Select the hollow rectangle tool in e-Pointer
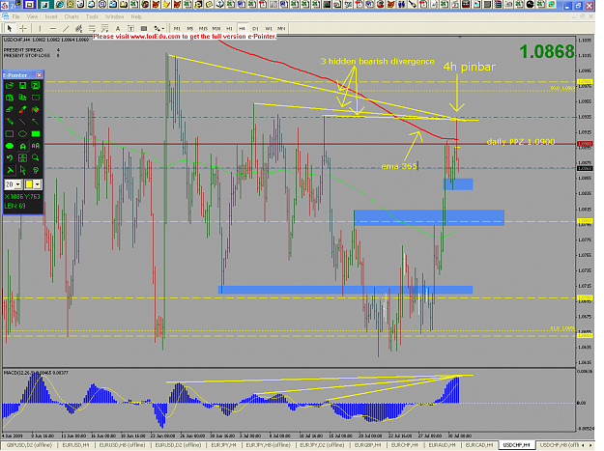Viewport: 604px width, 451px height. point(10,134)
